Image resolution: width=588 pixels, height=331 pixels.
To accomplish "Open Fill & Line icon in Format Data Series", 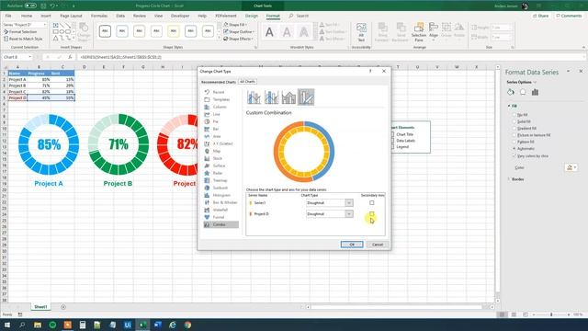I will pyautogui.click(x=511, y=92).
